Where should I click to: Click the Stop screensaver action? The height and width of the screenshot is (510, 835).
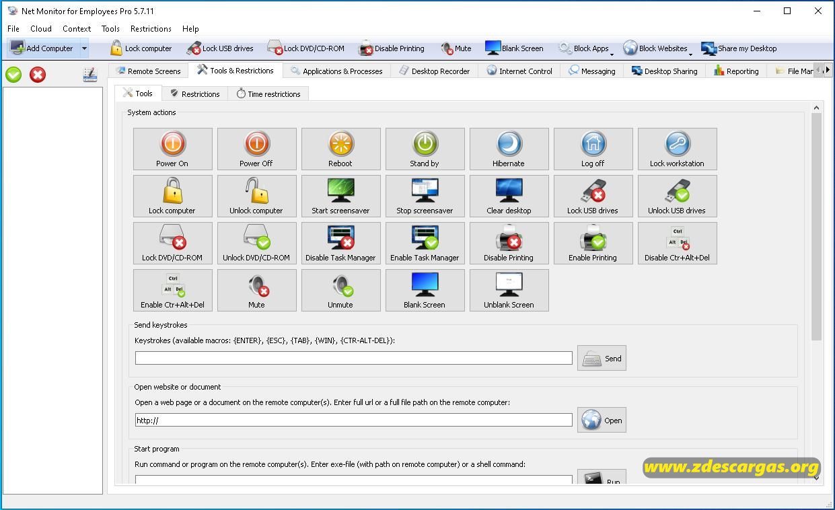tap(425, 196)
